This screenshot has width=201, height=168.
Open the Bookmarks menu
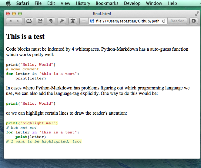pos(107,3)
